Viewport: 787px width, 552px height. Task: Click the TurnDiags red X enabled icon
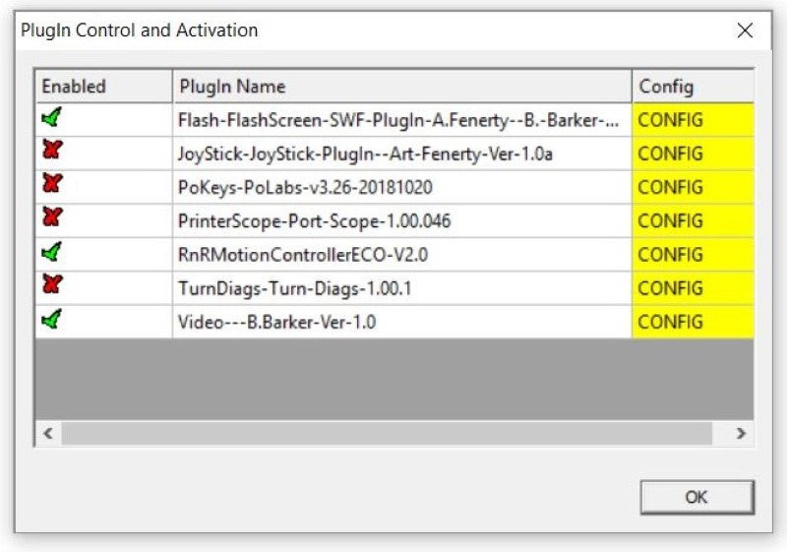pyautogui.click(x=51, y=287)
